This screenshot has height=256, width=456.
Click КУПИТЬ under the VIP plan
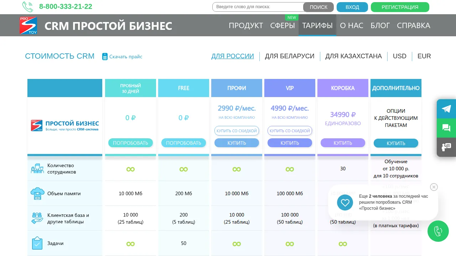[x=290, y=143]
